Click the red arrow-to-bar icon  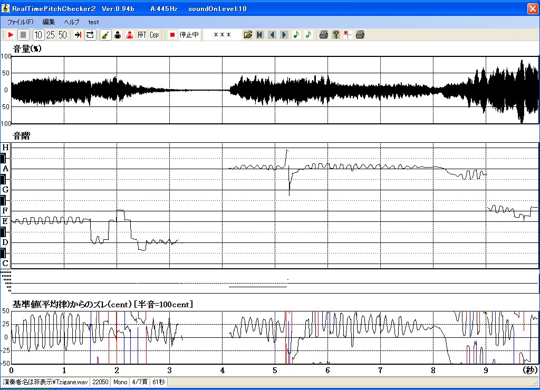(x=78, y=35)
